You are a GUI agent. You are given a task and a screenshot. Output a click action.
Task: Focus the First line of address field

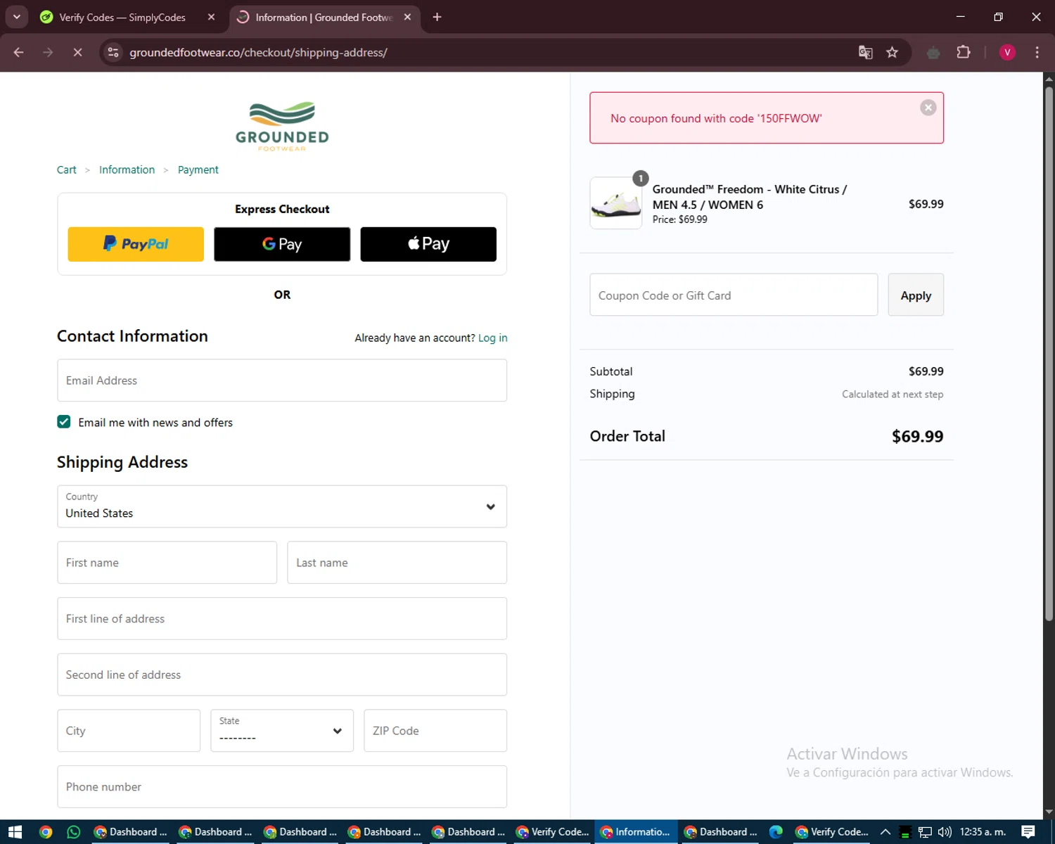282,619
